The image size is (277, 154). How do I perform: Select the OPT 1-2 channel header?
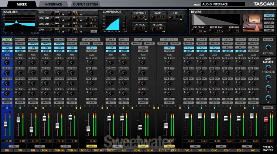tap(169, 40)
